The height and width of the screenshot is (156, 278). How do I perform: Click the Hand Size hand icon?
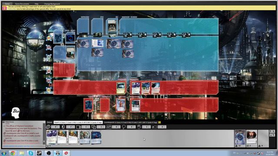139,127
